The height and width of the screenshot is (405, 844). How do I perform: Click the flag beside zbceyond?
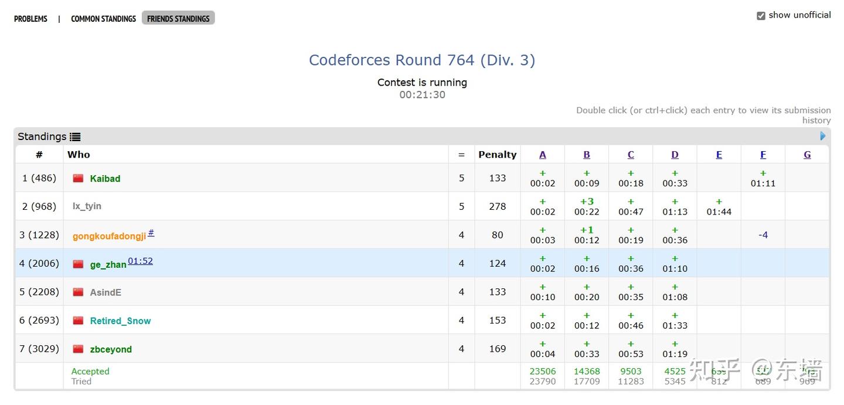click(78, 349)
